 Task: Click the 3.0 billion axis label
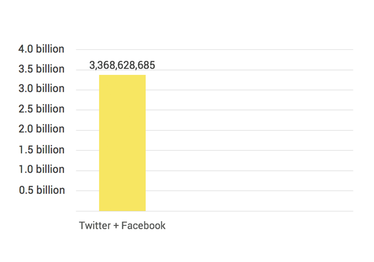(41, 89)
